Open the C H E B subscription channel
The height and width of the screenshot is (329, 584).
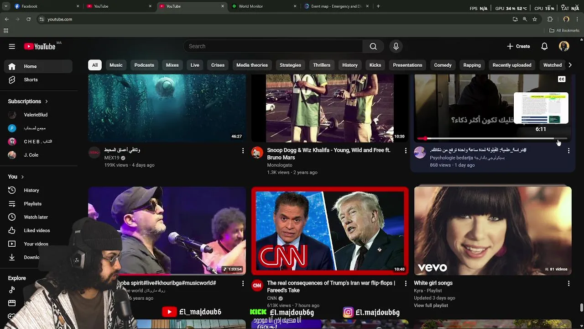38,142
